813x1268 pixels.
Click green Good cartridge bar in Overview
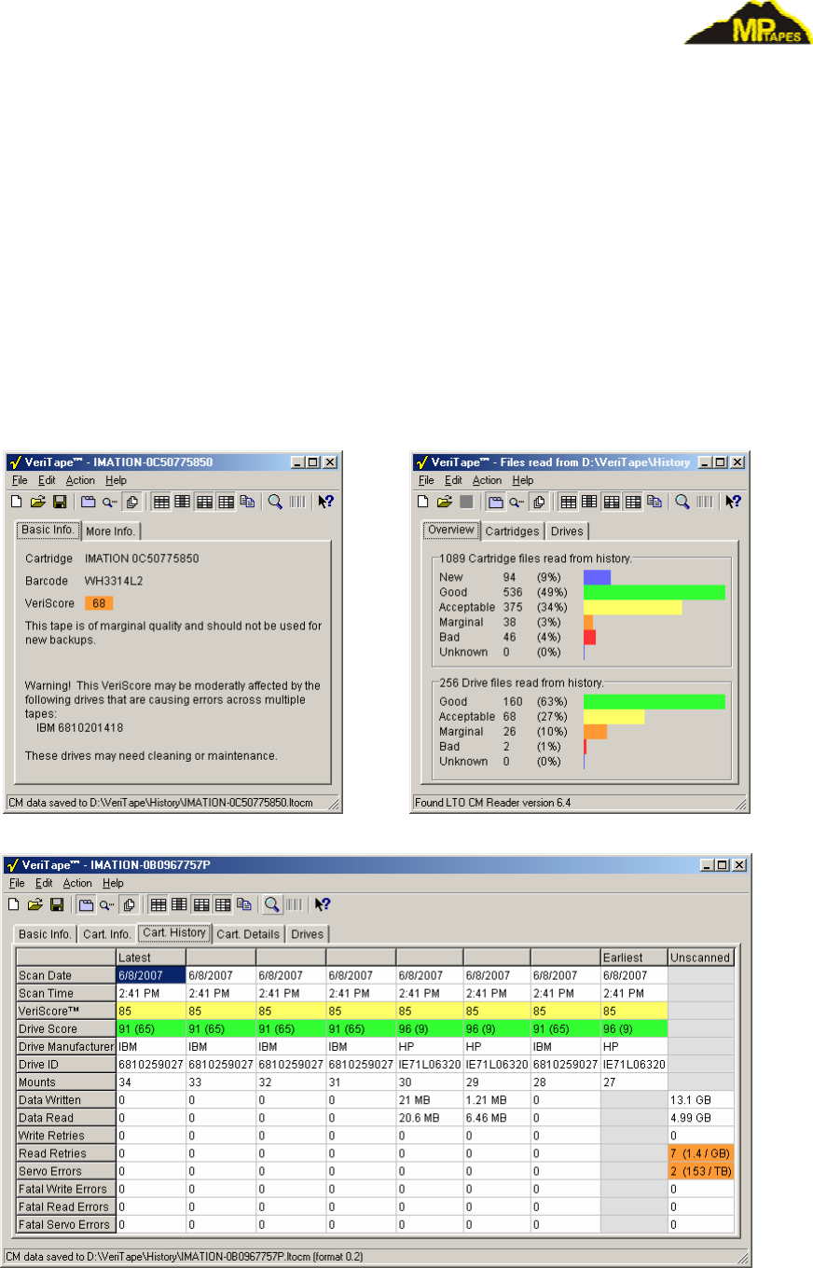click(x=655, y=592)
